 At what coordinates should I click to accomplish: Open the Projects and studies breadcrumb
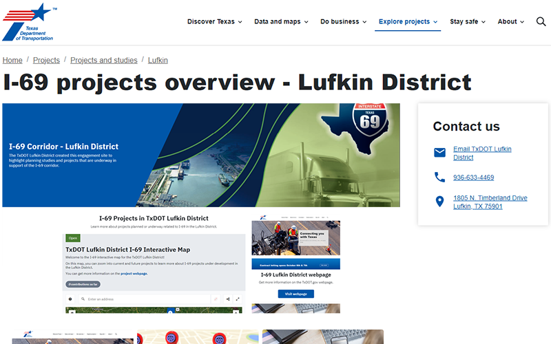(103, 61)
